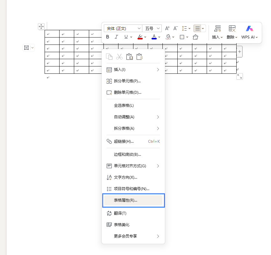This screenshot has width=271, height=255.
Task: Click paste text only icon
Action: point(140,57)
